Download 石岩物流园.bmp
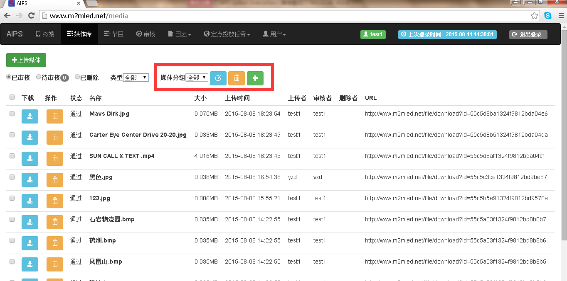Viewport: 567px width, 281px height. (x=30, y=222)
